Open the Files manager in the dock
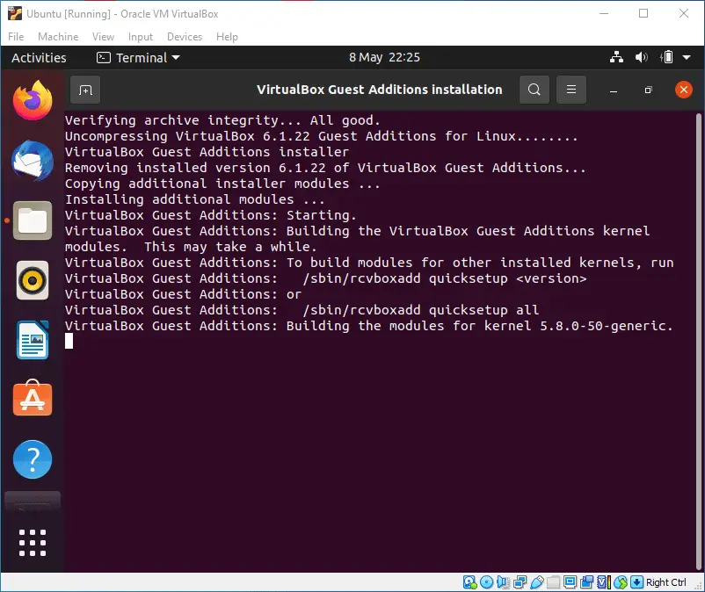The height and width of the screenshot is (592, 705). pyautogui.click(x=33, y=220)
